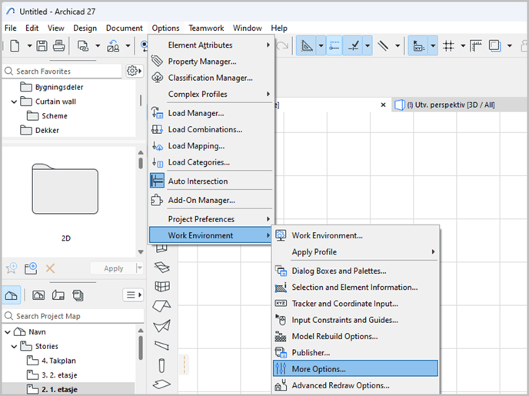Close the floor plan tab

coord(383,105)
